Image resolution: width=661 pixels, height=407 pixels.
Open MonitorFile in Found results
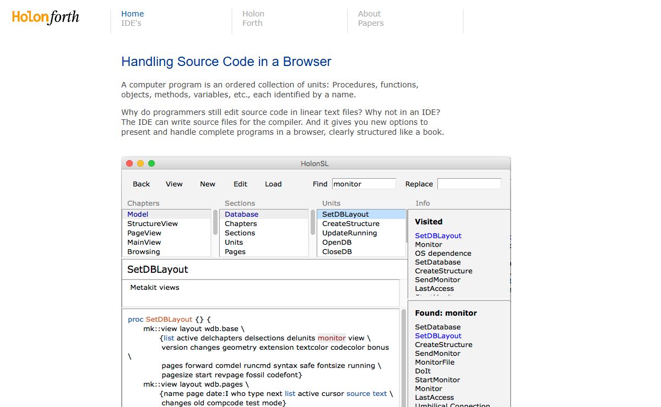click(x=435, y=362)
